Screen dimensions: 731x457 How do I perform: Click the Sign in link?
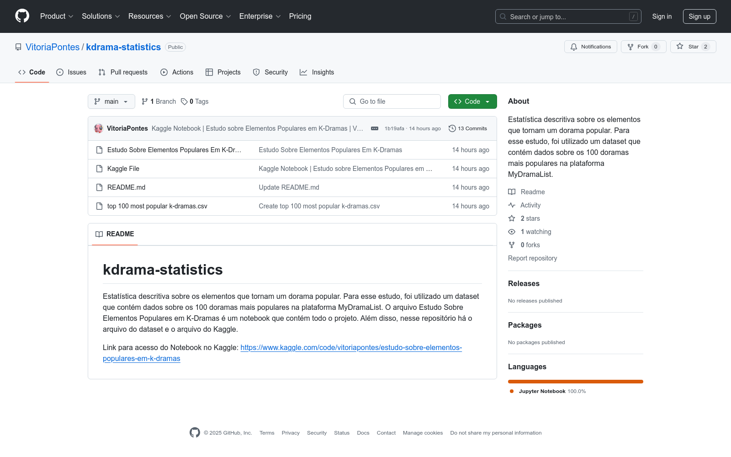point(662,16)
